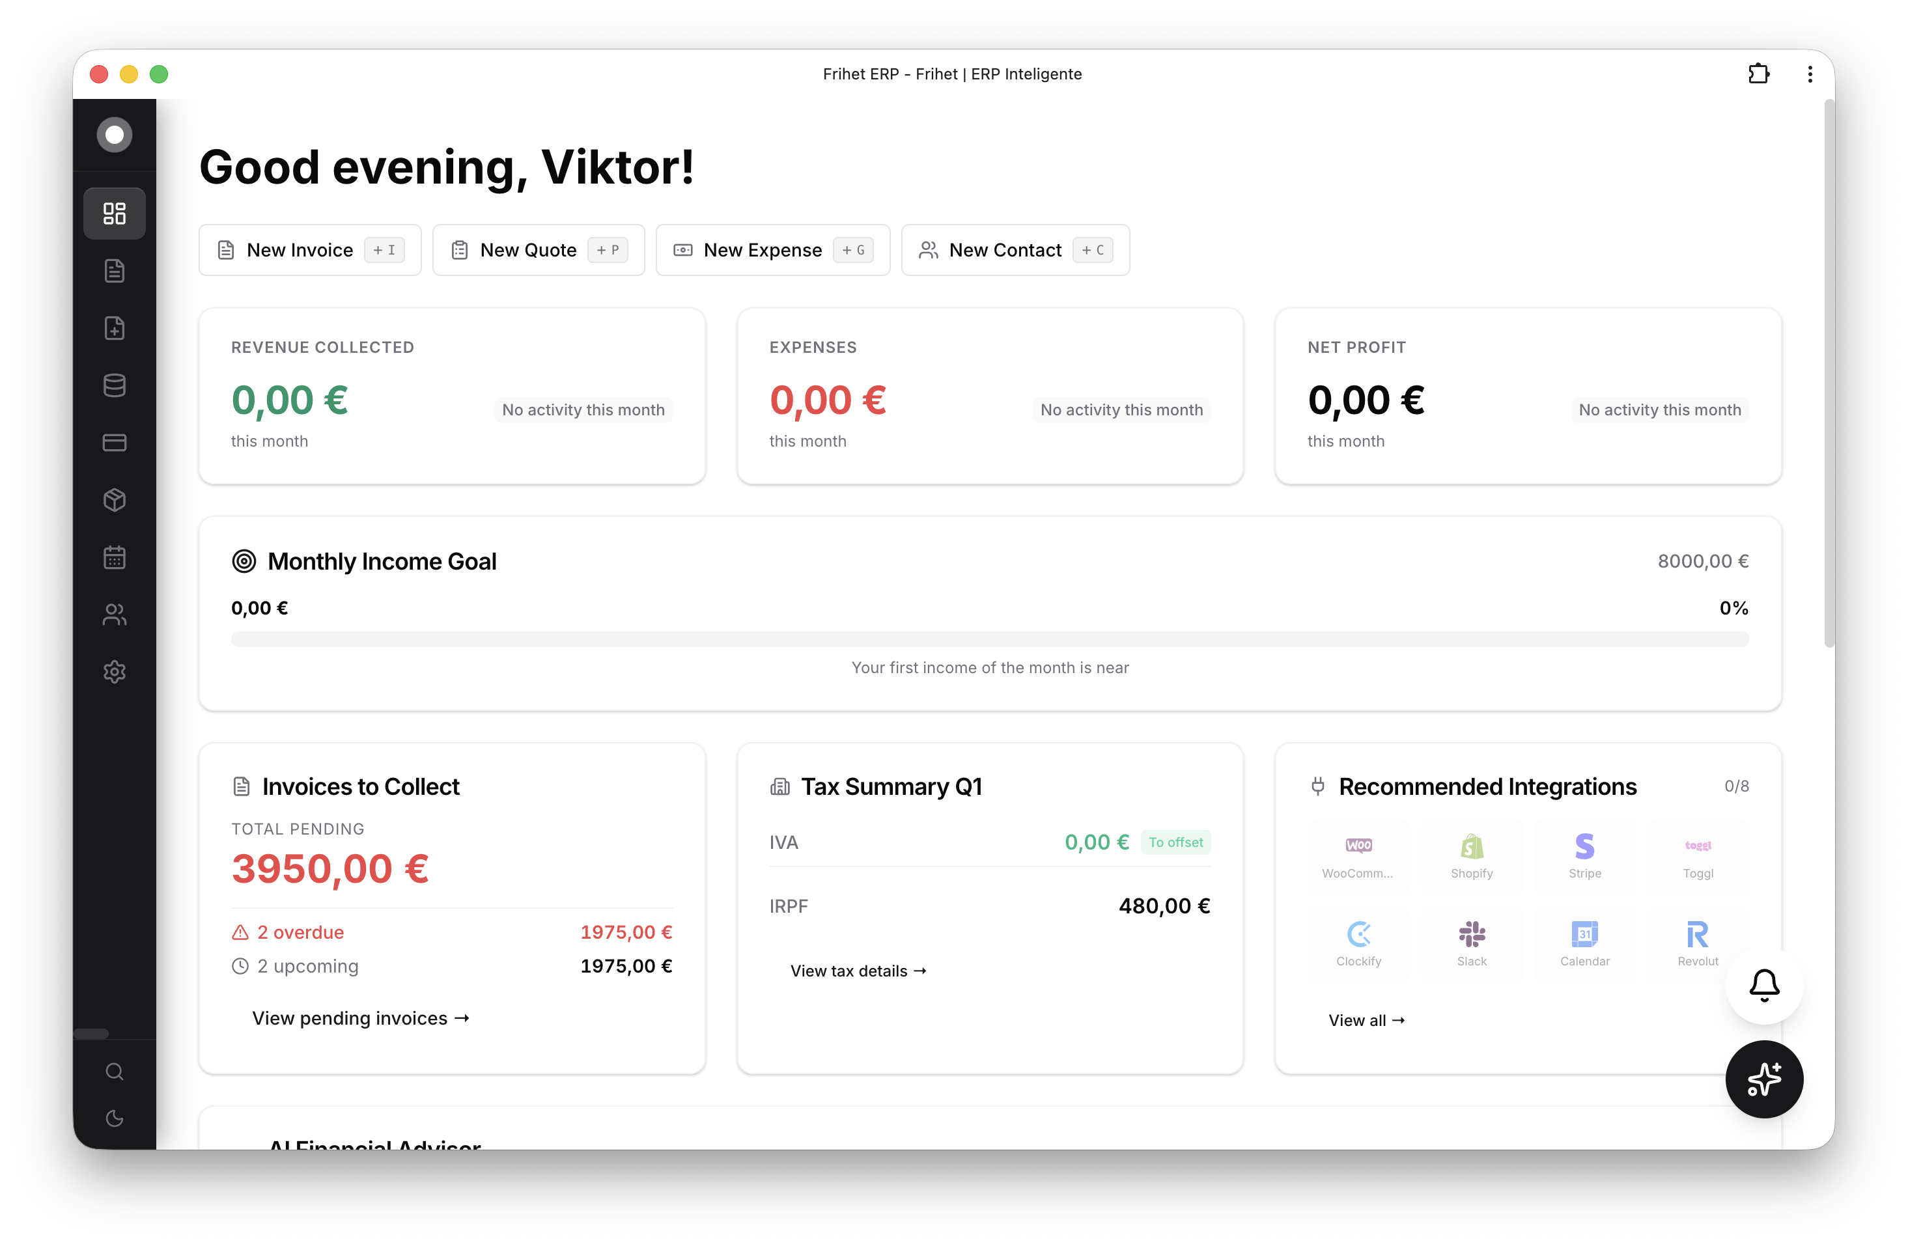Toggle dark mode with moon icon
1908x1246 pixels.
pyautogui.click(x=115, y=1118)
